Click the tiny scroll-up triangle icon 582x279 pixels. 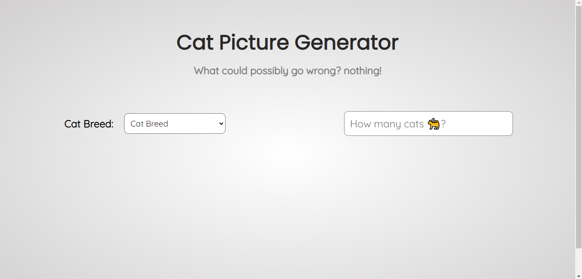click(579, 3)
